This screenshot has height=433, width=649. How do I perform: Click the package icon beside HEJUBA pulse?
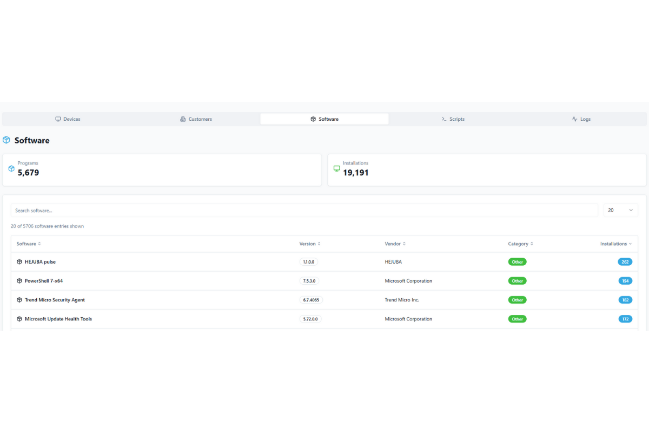19,262
